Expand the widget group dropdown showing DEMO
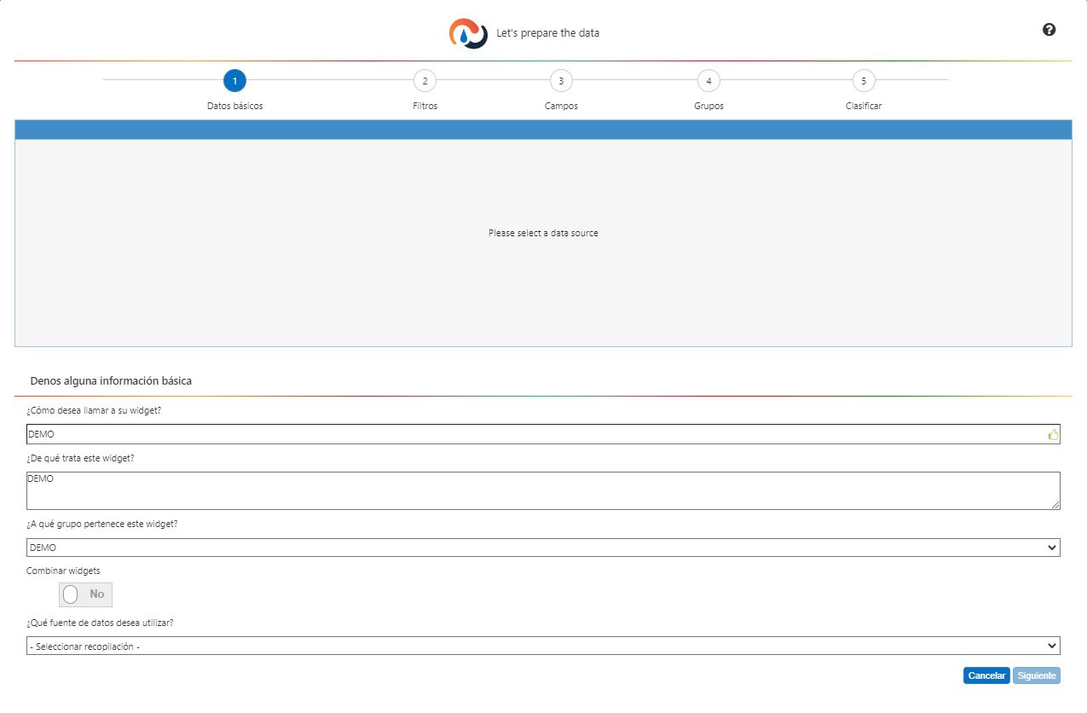Screen dimensions: 1087x713 click(x=543, y=548)
